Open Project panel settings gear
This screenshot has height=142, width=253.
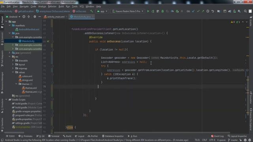point(35,17)
